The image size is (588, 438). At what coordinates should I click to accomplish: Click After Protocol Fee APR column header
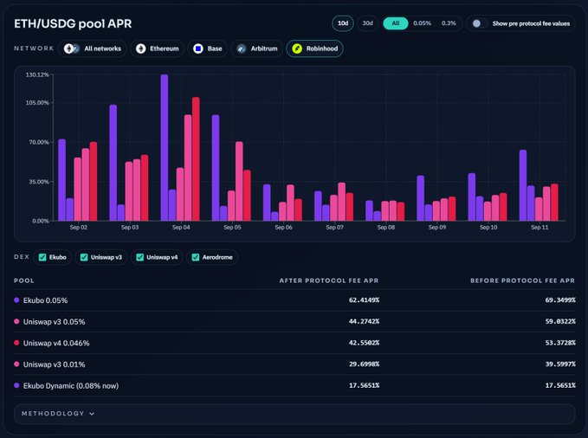(329, 280)
